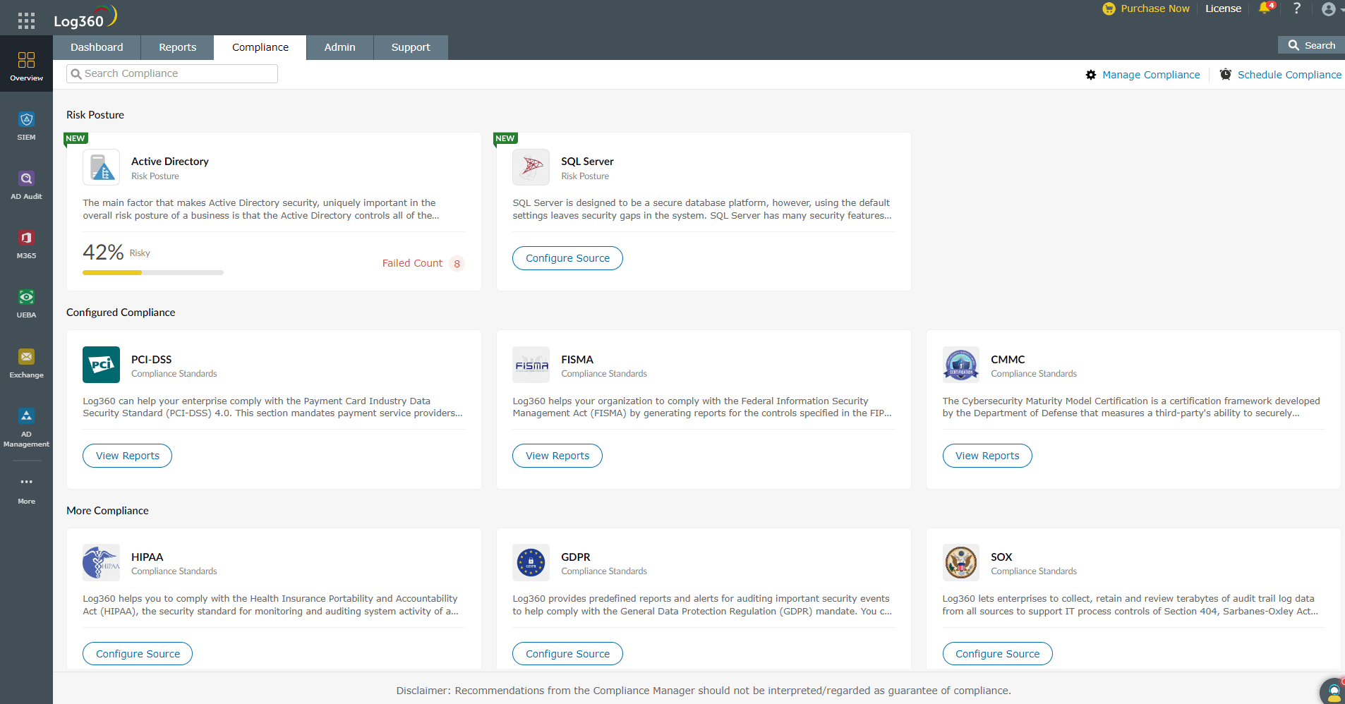Focus the Search Compliance input field
Image resolution: width=1345 pixels, height=704 pixels.
[172, 73]
